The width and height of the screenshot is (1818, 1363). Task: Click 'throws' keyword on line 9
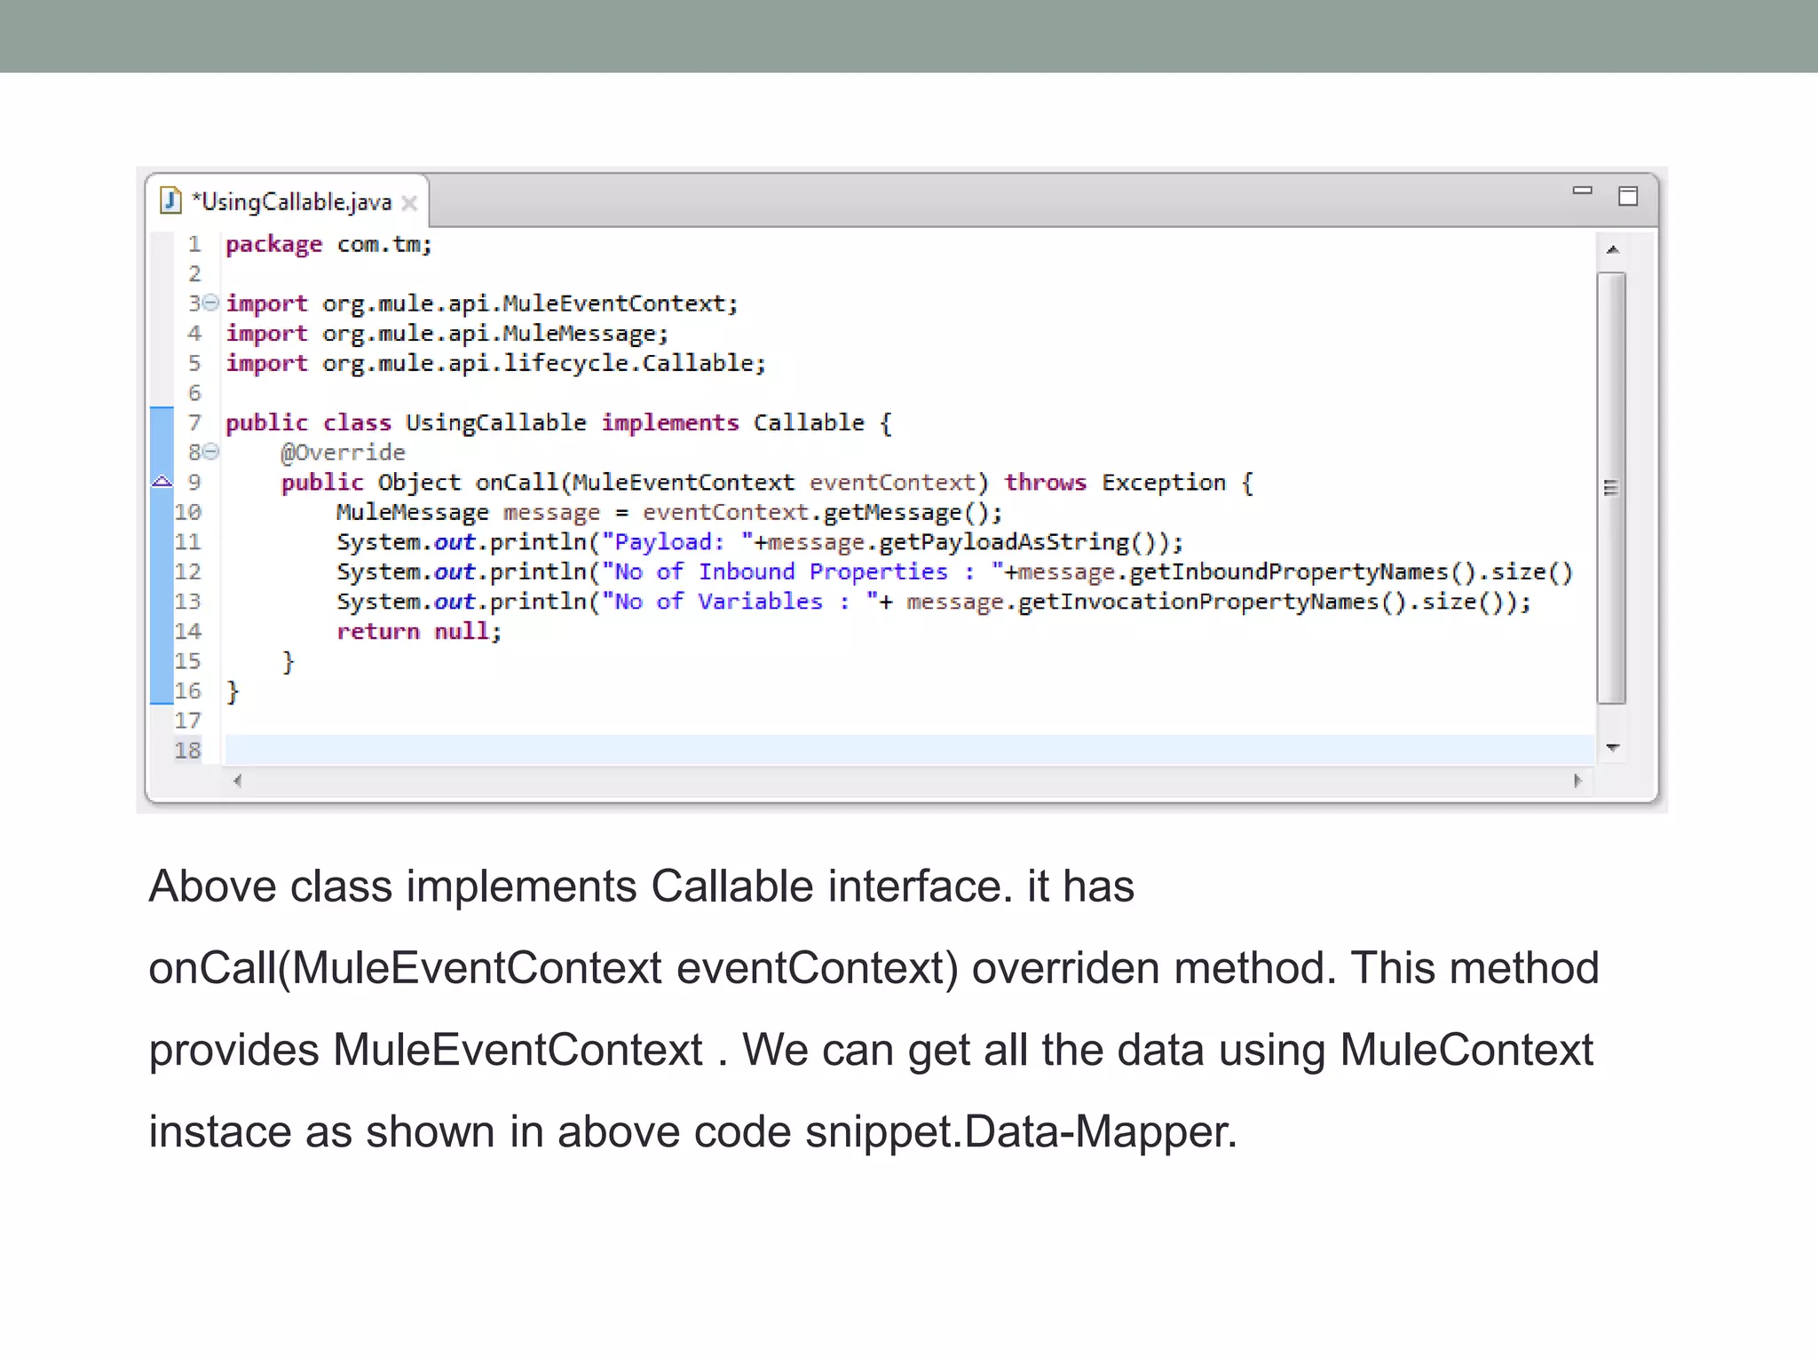1045,483
